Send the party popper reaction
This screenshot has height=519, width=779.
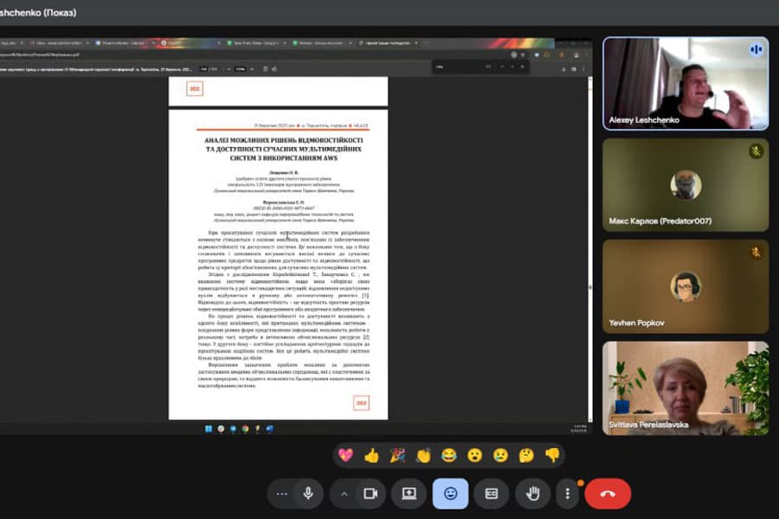point(397,455)
